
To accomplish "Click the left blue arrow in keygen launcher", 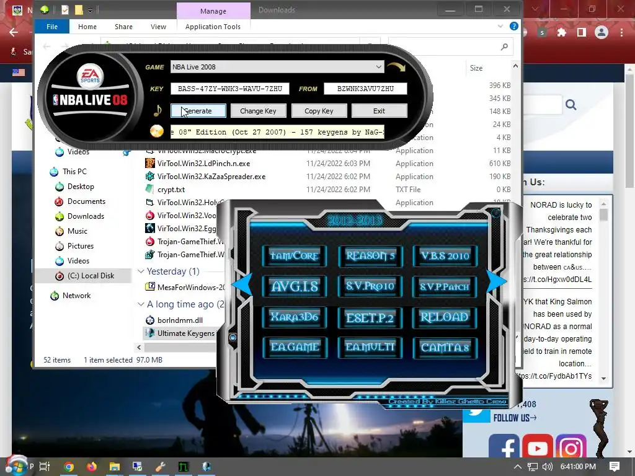I will [242, 284].
